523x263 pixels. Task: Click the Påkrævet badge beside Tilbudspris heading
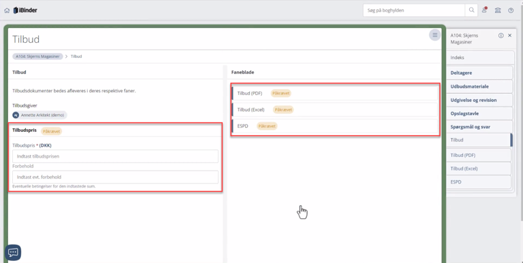[x=51, y=131]
